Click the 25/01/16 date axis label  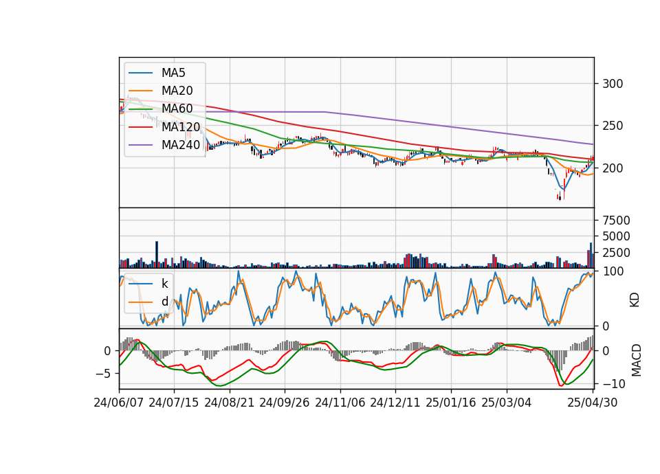[451, 403]
